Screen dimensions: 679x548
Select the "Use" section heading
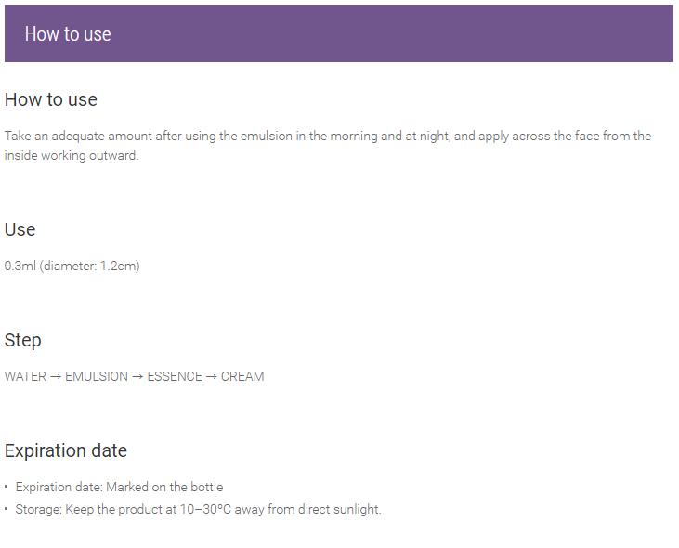20,229
